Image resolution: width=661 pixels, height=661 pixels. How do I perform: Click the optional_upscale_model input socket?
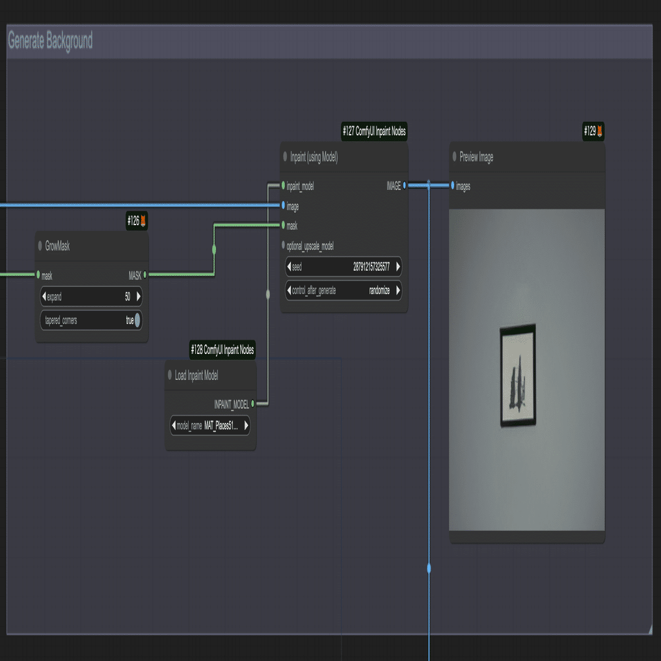pyautogui.click(x=283, y=245)
